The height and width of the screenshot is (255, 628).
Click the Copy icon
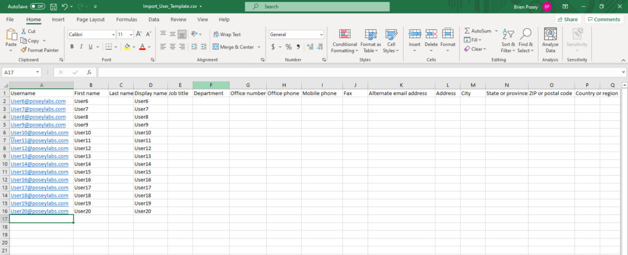(24, 41)
